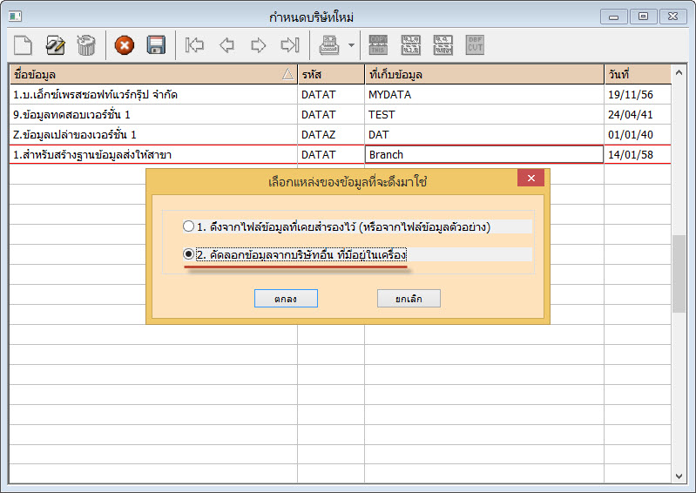Click the ที่เก็บข้อมูล column header
696x493 pixels.
[x=484, y=74]
